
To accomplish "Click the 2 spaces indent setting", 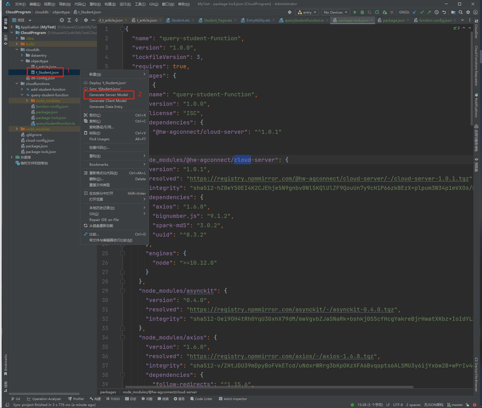I will click(413, 405).
